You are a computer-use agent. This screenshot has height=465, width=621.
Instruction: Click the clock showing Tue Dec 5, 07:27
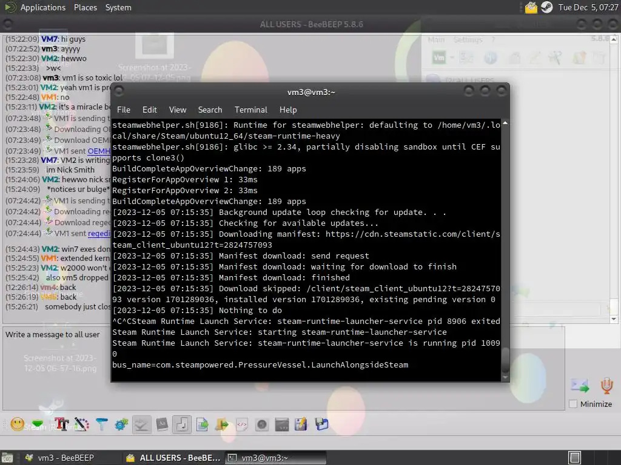coord(588,7)
